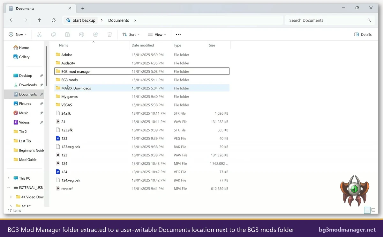Click the pin icon next to Pictures
The height and width of the screenshot is (237, 383).
(41, 104)
